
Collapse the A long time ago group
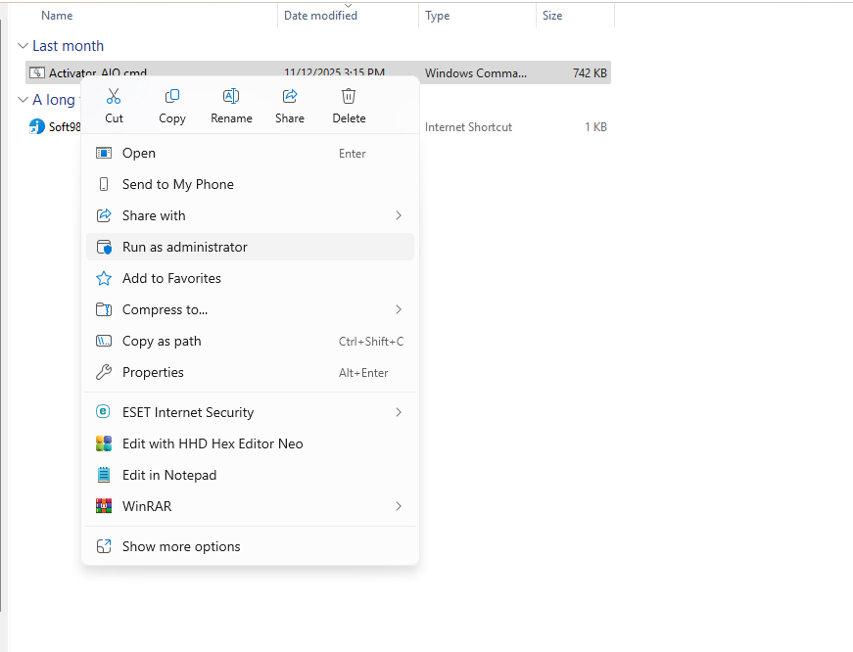tap(23, 100)
